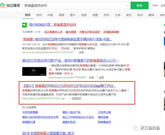
Task: Go to the 良医 tab
Action: tap(84, 15)
